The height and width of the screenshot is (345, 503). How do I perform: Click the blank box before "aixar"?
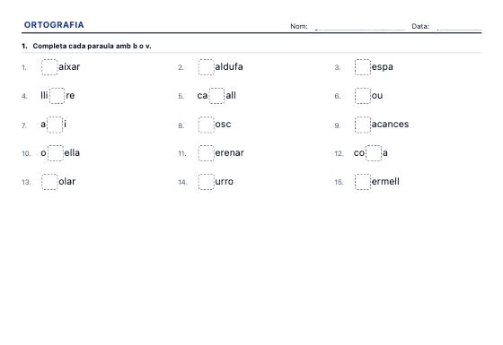pyautogui.click(x=49, y=67)
